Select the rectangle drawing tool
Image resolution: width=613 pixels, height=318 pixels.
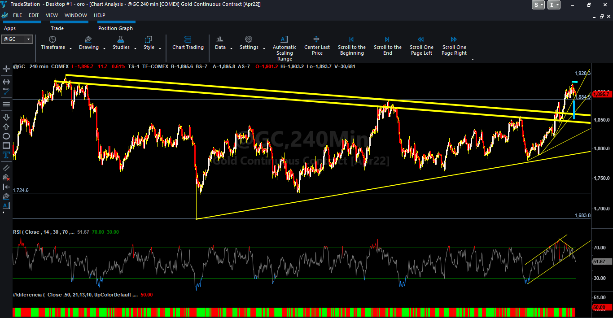tap(6, 145)
